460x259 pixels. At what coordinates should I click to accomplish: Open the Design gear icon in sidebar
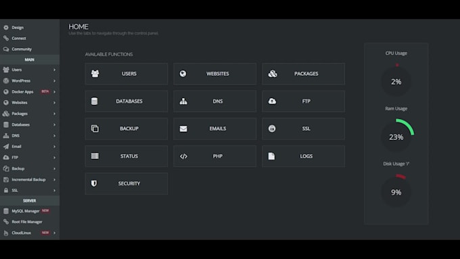pos(6,28)
